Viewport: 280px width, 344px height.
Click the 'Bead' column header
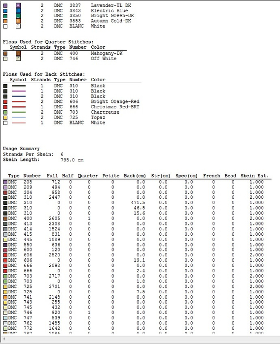pyautogui.click(x=230, y=176)
